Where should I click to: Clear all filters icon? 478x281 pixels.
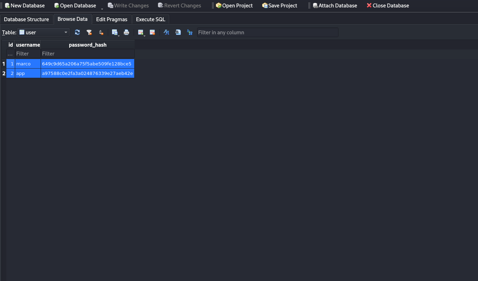89,33
